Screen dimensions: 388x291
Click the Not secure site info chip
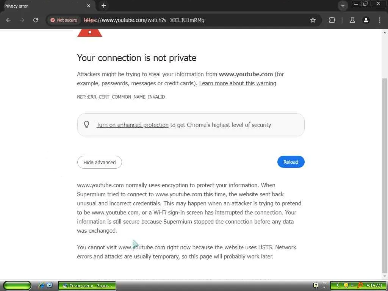pyautogui.click(x=64, y=20)
